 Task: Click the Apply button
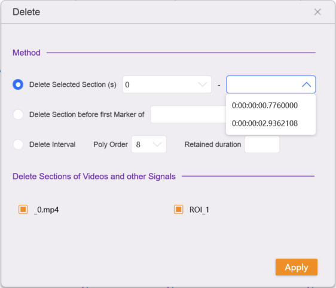[297, 267]
